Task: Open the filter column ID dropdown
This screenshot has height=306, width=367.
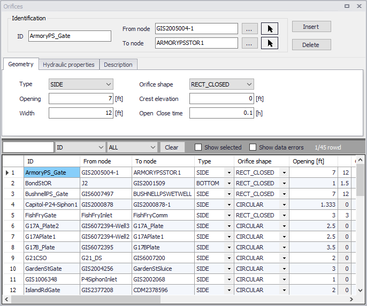Action: [x=80, y=147]
